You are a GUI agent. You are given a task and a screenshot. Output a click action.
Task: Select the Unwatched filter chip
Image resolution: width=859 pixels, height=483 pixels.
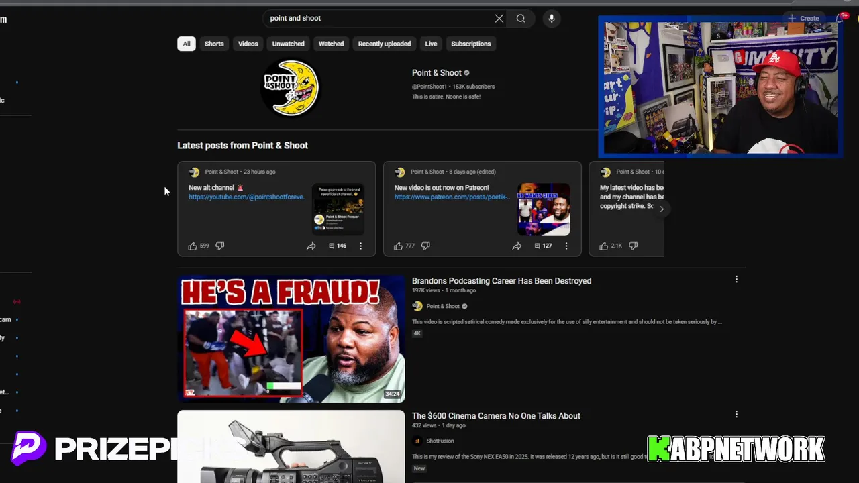point(288,44)
